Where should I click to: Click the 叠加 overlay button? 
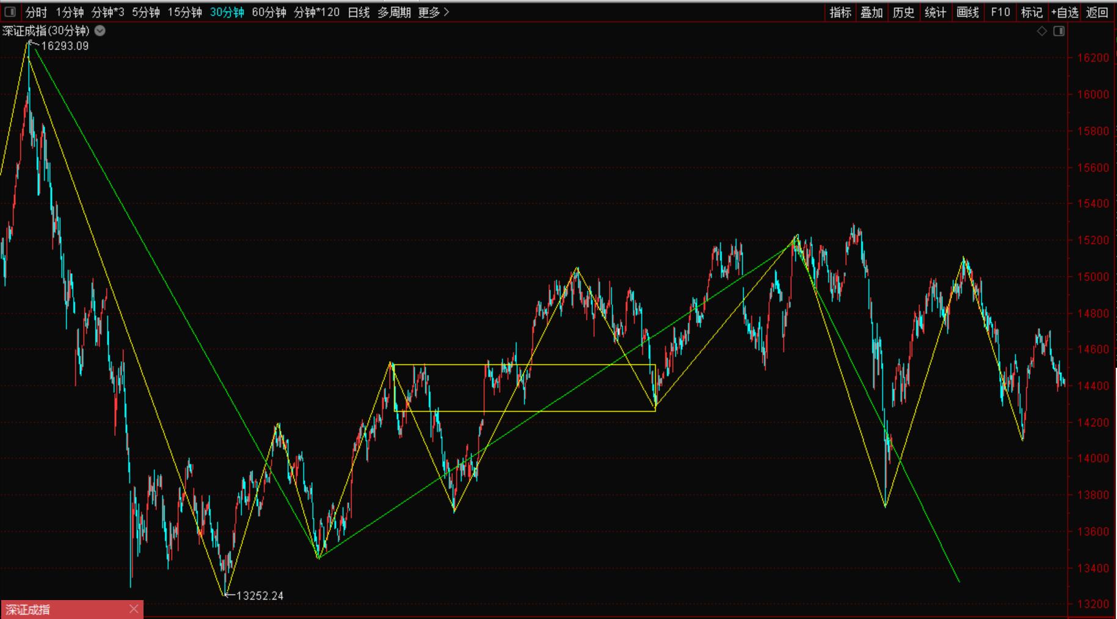(x=872, y=12)
